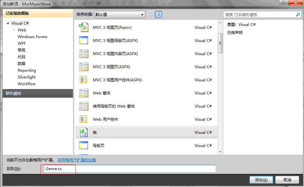Select 母版页 template name
The width and height of the screenshot is (304, 187).
tap(99, 145)
